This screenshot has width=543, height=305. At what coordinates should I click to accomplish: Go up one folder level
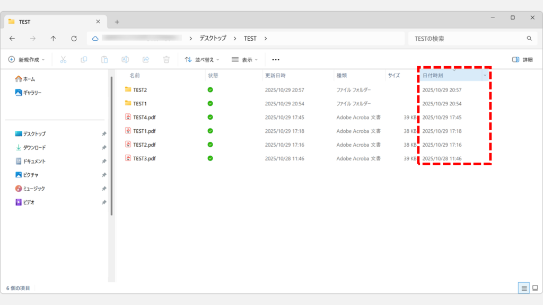point(53,39)
